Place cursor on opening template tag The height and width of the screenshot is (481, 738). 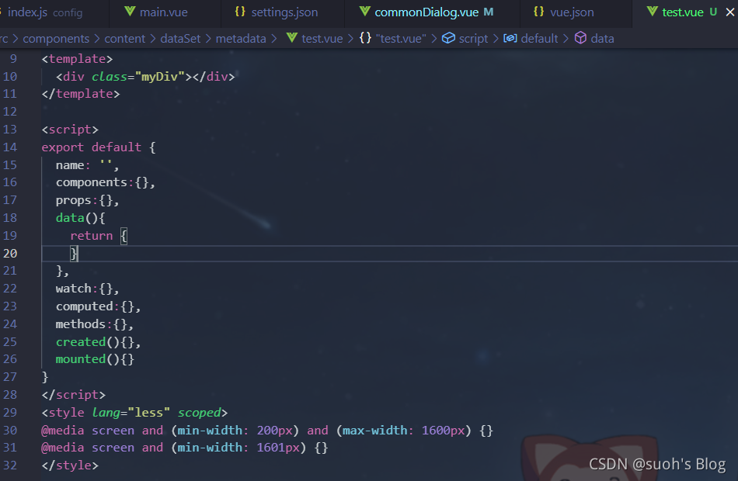tap(77, 59)
